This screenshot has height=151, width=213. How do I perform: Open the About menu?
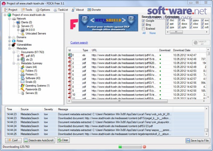tap(78, 10)
